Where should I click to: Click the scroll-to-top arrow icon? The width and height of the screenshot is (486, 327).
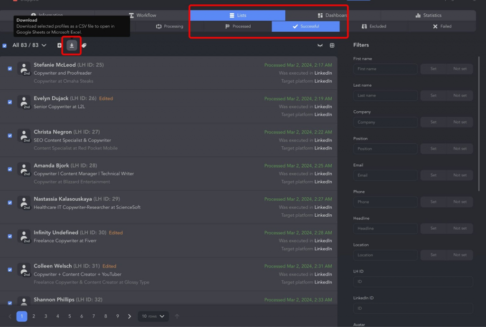tap(177, 316)
